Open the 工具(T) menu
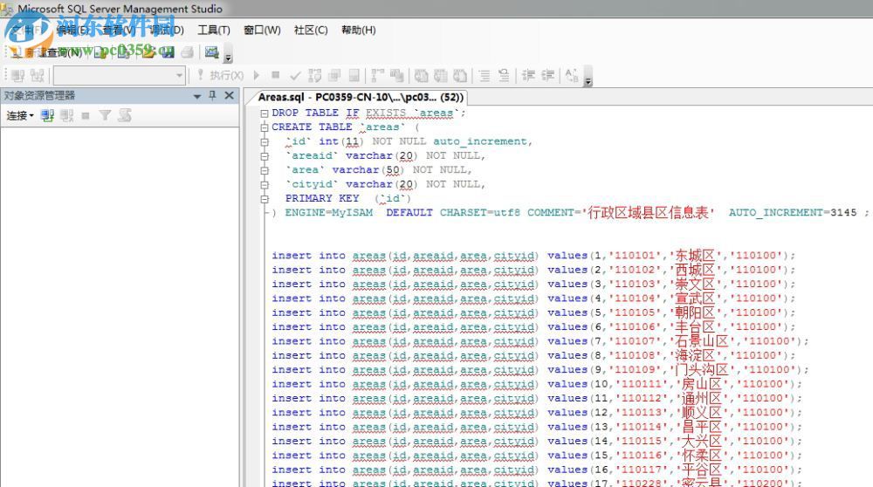The image size is (873, 487). (x=214, y=30)
